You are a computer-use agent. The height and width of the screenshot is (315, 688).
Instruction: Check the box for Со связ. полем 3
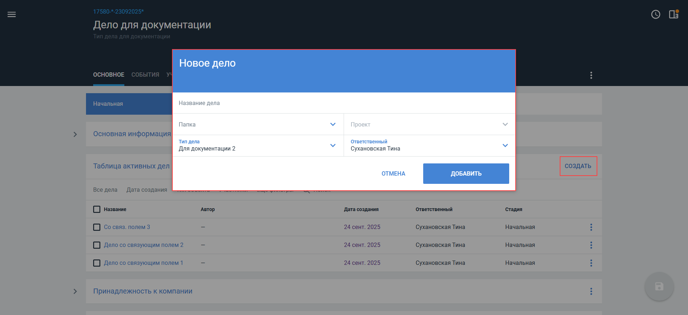pyautogui.click(x=97, y=227)
